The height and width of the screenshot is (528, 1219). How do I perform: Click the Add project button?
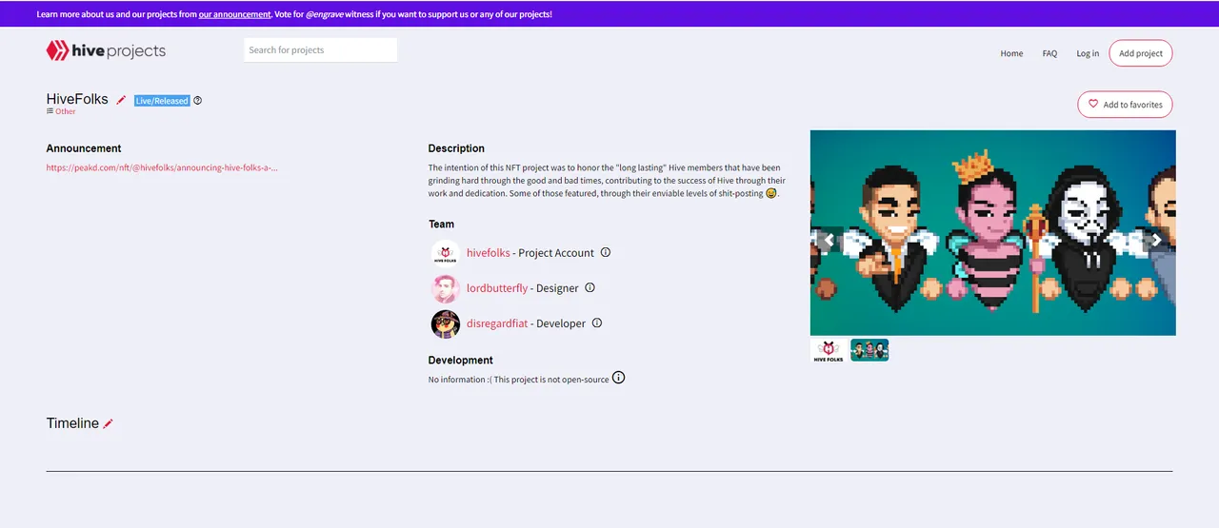(1141, 53)
